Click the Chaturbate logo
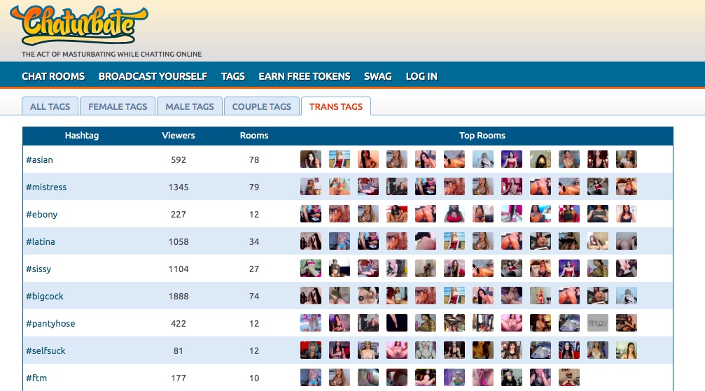 pyautogui.click(x=79, y=25)
